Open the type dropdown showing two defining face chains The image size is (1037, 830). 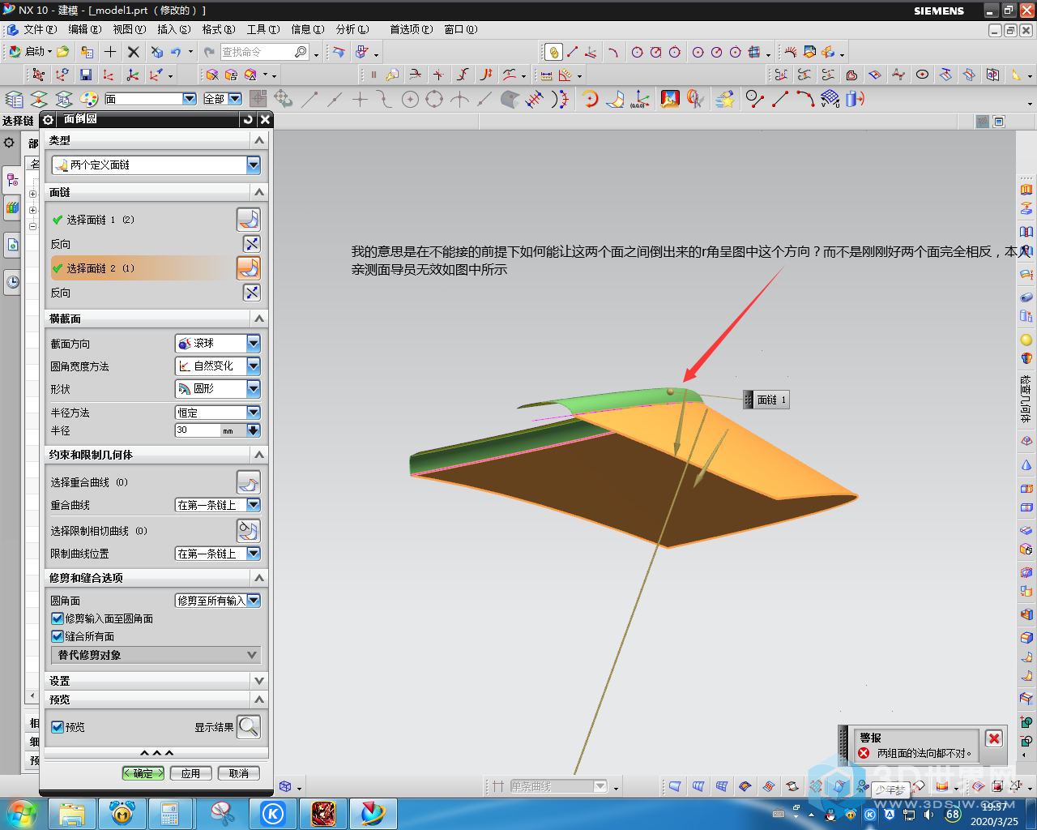click(156, 165)
